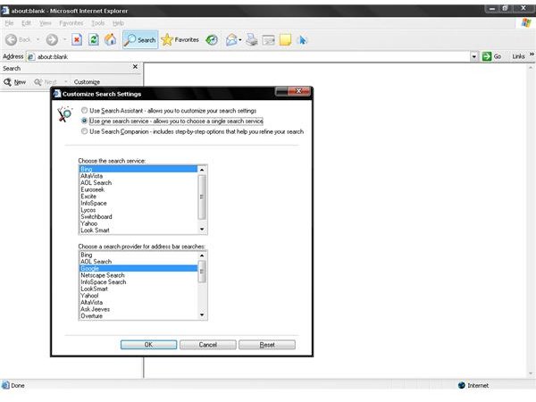This screenshot has height=402, width=536.
Task: Click the page icon in address bar
Action: [x=30, y=57]
